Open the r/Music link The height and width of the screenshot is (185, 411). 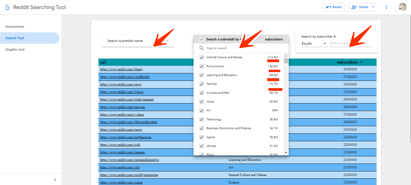[122, 92]
